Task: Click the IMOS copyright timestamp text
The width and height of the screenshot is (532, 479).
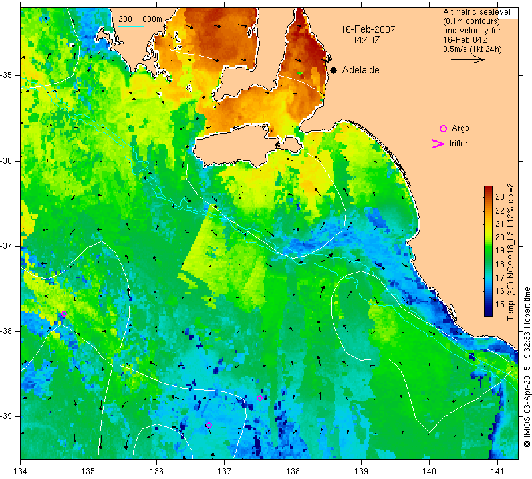Action: pyautogui.click(x=527, y=367)
